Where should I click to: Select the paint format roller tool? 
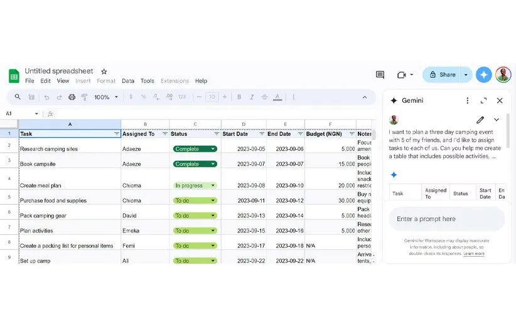pos(84,97)
